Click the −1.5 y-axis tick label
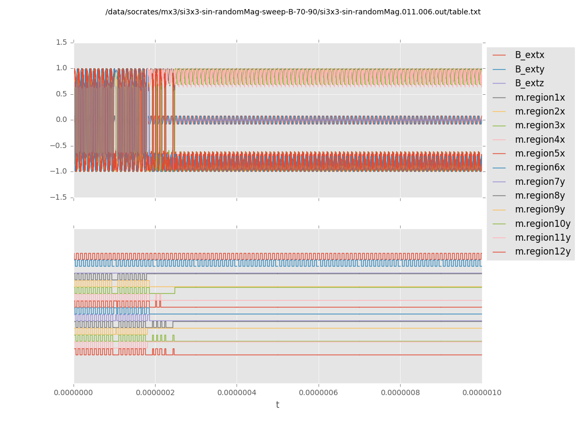The width and height of the screenshot is (586, 426). coord(59,197)
